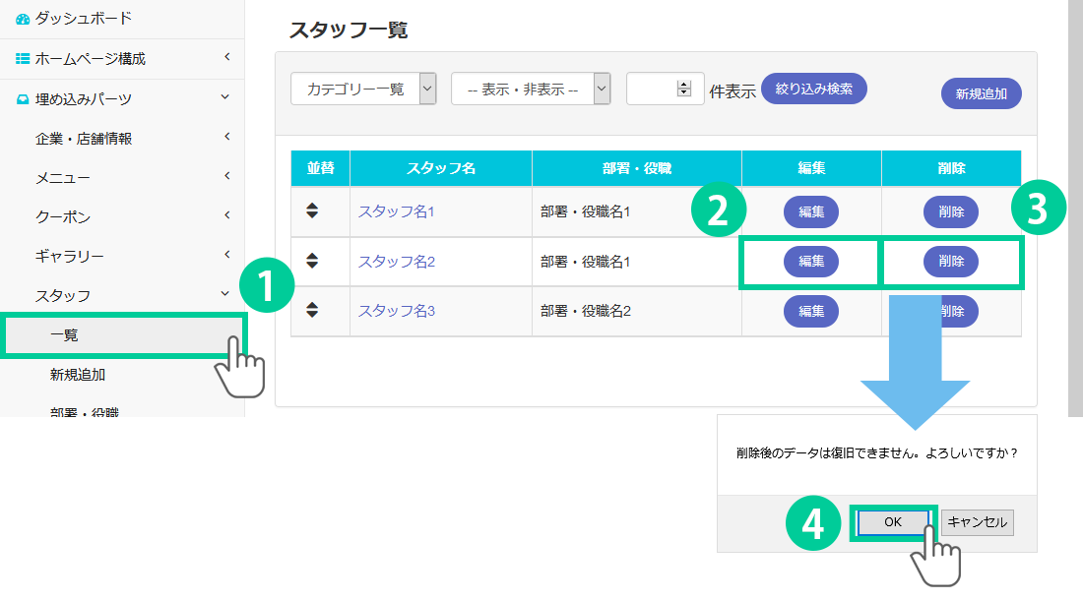
Task: Click the dashboard icon in sidebar
Action: [23, 19]
